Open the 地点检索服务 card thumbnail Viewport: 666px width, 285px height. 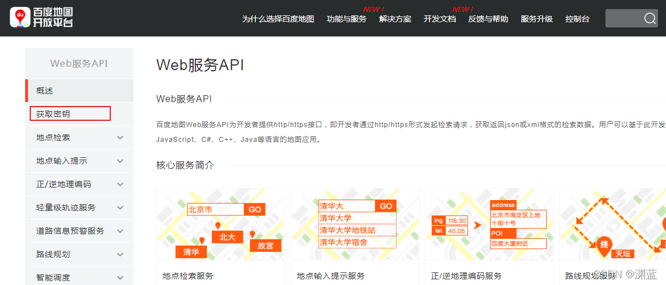221,225
